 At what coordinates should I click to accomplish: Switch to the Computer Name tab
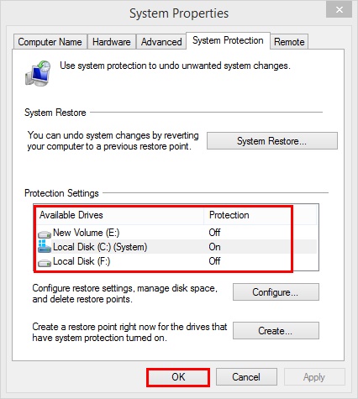click(x=50, y=42)
